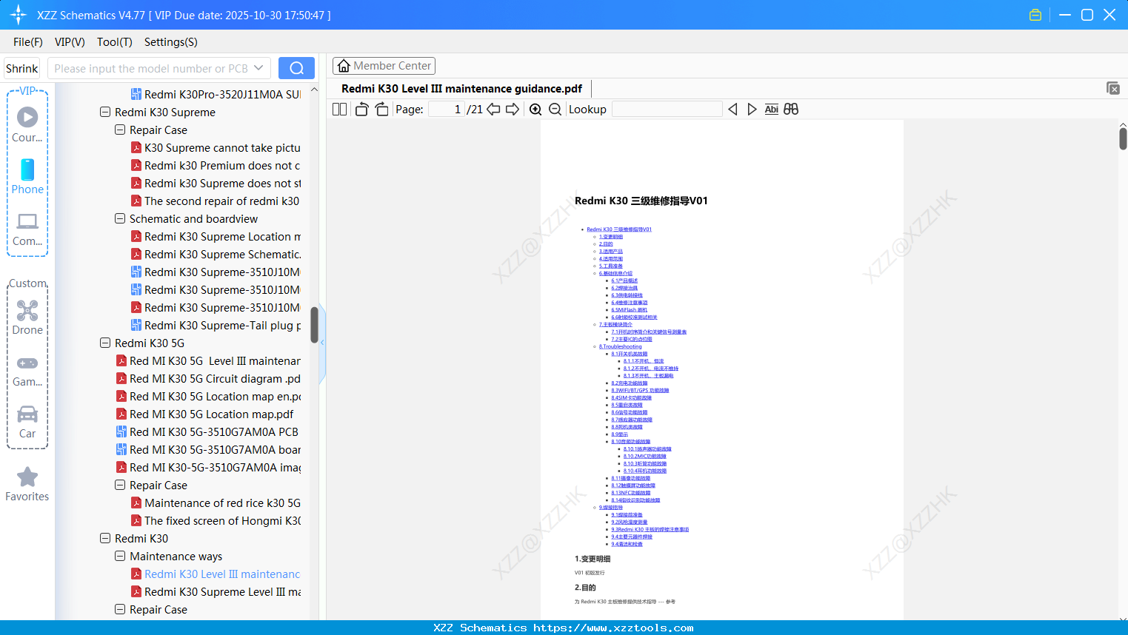Click the Lookup text field
The image size is (1128, 635).
click(667, 110)
